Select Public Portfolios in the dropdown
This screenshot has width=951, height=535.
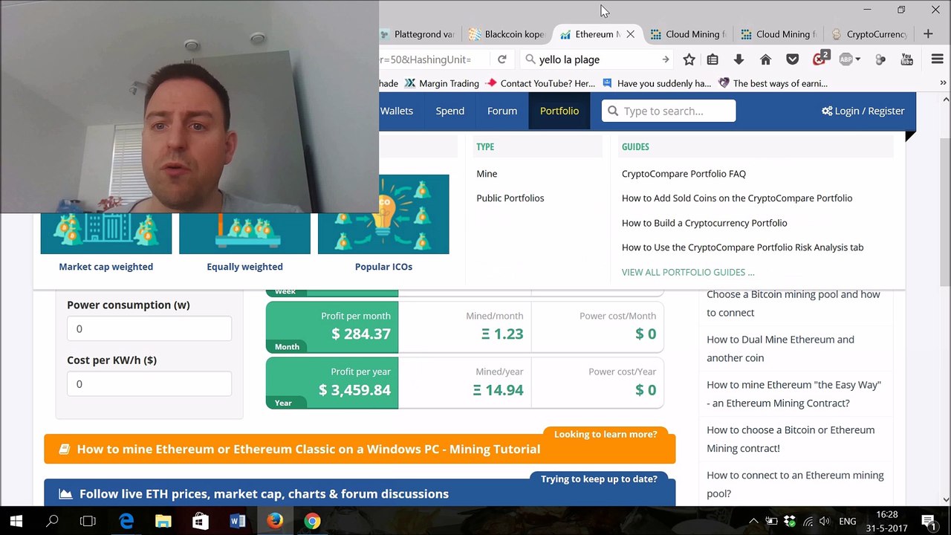tap(510, 198)
